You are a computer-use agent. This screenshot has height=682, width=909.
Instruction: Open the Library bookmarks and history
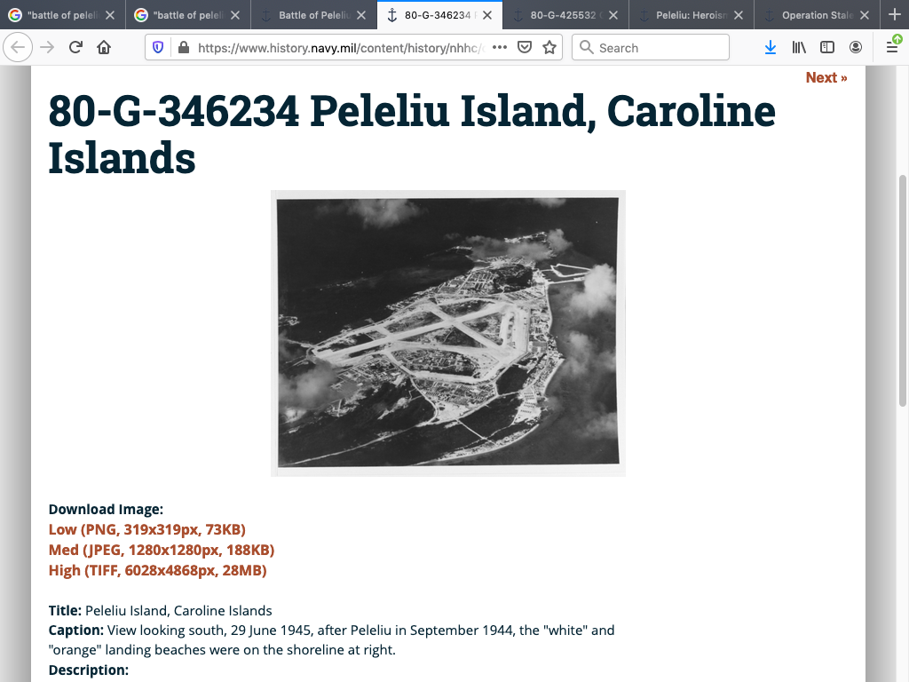(x=799, y=48)
